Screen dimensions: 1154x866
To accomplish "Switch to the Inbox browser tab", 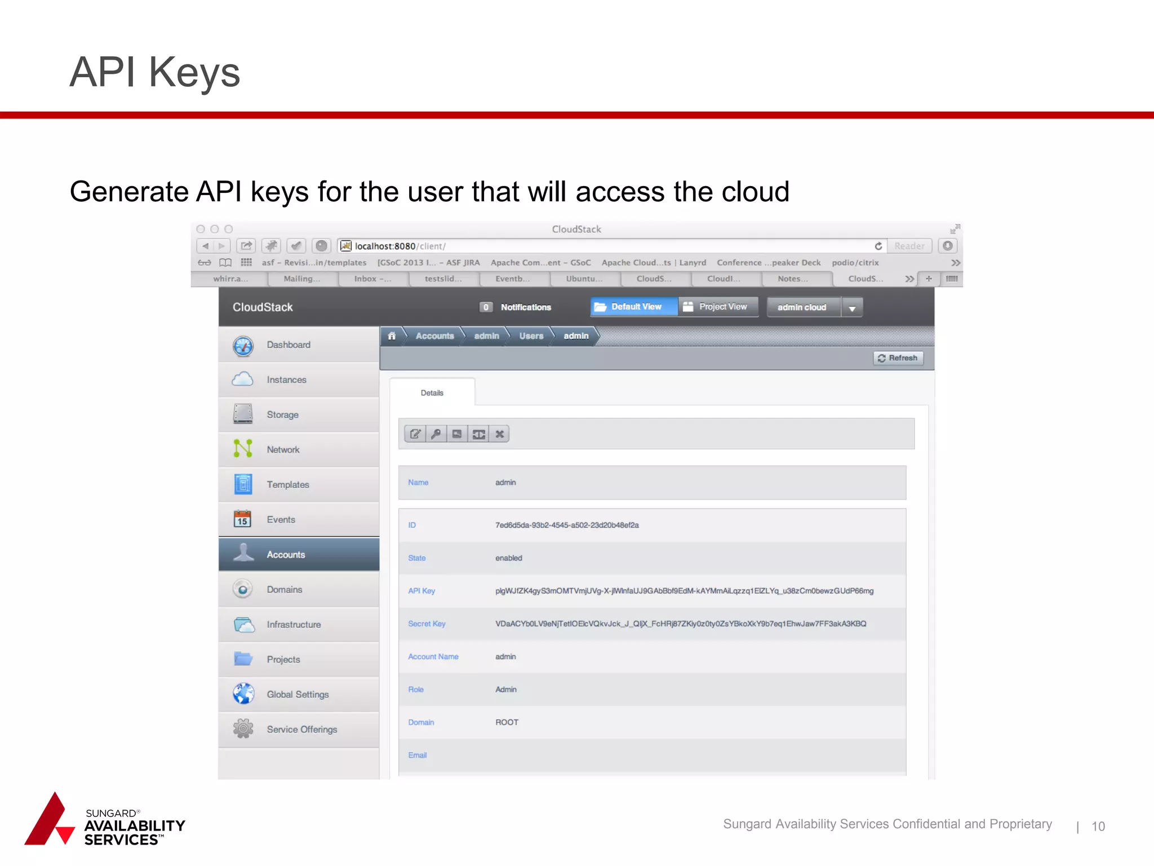I will coord(372,279).
